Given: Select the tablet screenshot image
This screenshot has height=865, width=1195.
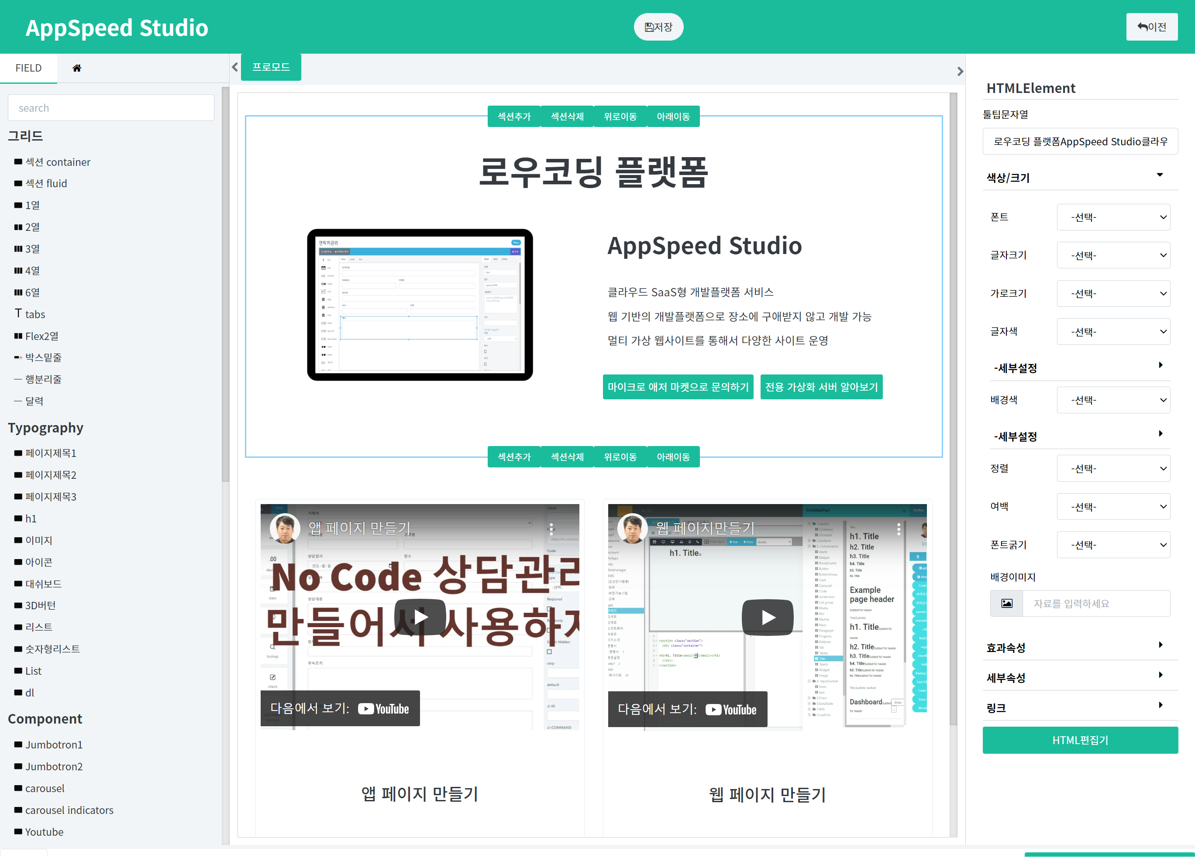Looking at the screenshot, I should point(420,305).
